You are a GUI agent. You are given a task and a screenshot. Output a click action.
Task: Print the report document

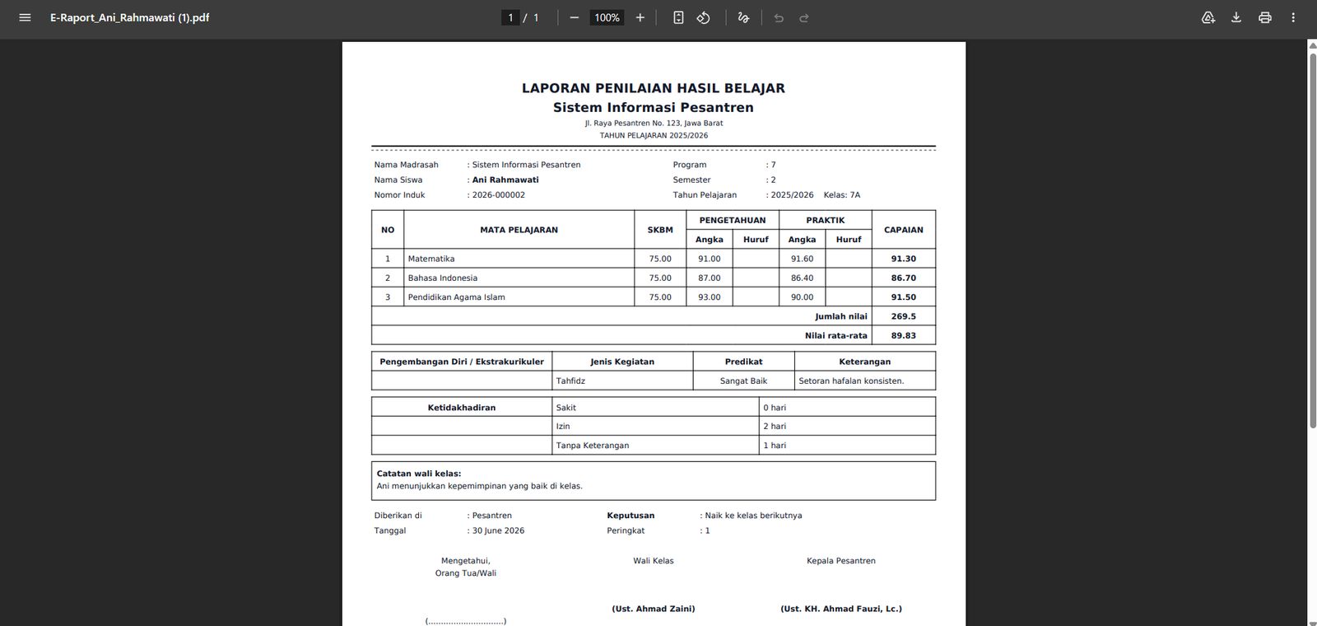click(x=1265, y=17)
